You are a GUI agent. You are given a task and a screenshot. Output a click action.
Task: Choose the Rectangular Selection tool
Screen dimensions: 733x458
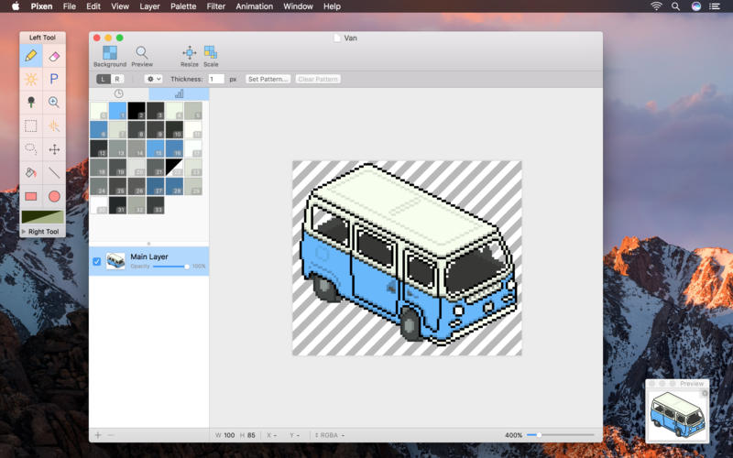[31, 126]
